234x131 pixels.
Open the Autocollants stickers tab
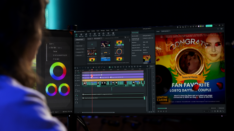tap(108, 34)
